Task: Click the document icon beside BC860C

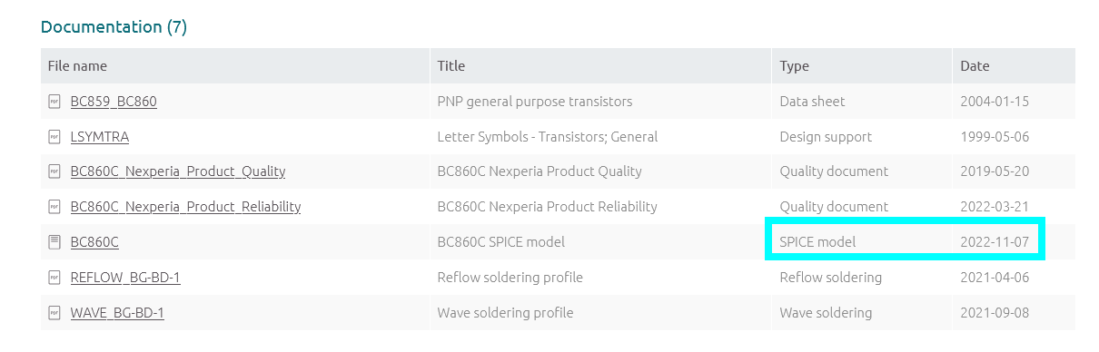Action: 54,242
